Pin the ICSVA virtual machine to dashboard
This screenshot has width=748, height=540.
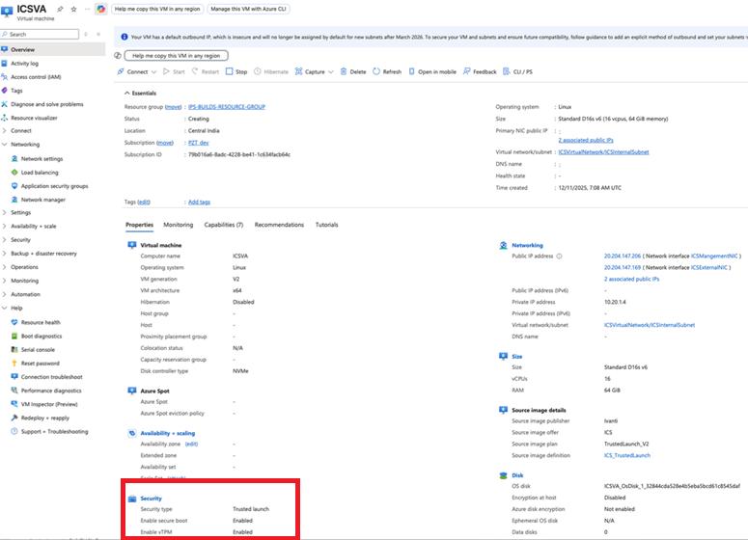[x=60, y=9]
